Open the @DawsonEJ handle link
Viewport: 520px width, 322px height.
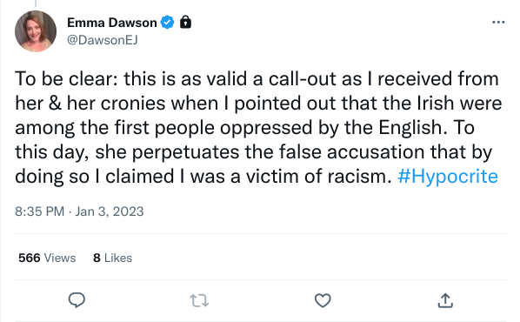(102, 40)
